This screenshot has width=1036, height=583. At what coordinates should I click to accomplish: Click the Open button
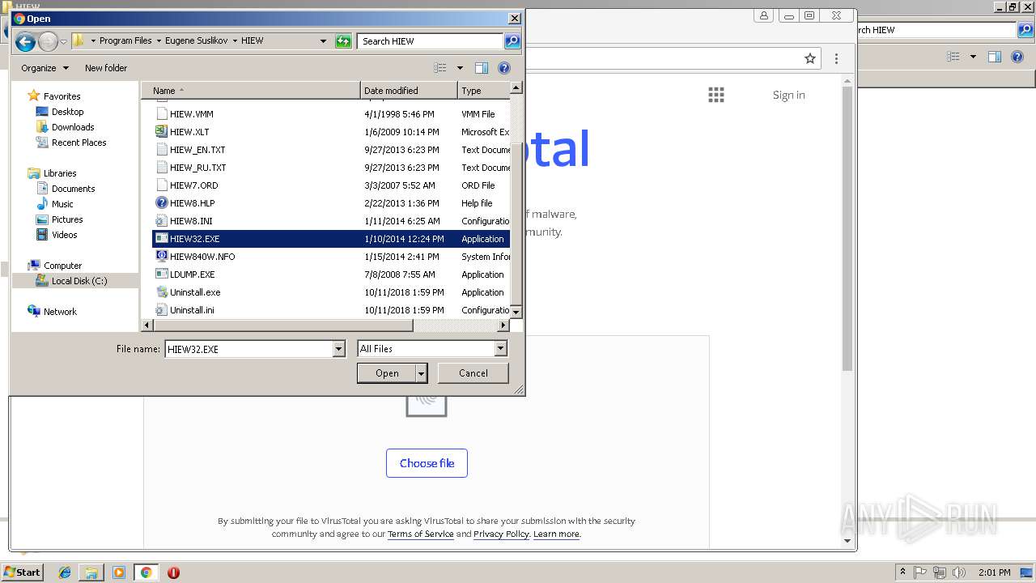point(387,373)
